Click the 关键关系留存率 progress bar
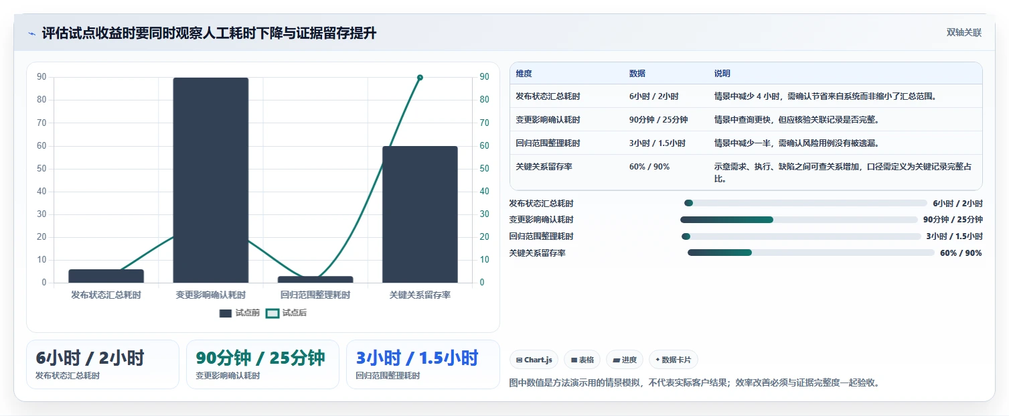This screenshot has width=1009, height=416. 811,253
